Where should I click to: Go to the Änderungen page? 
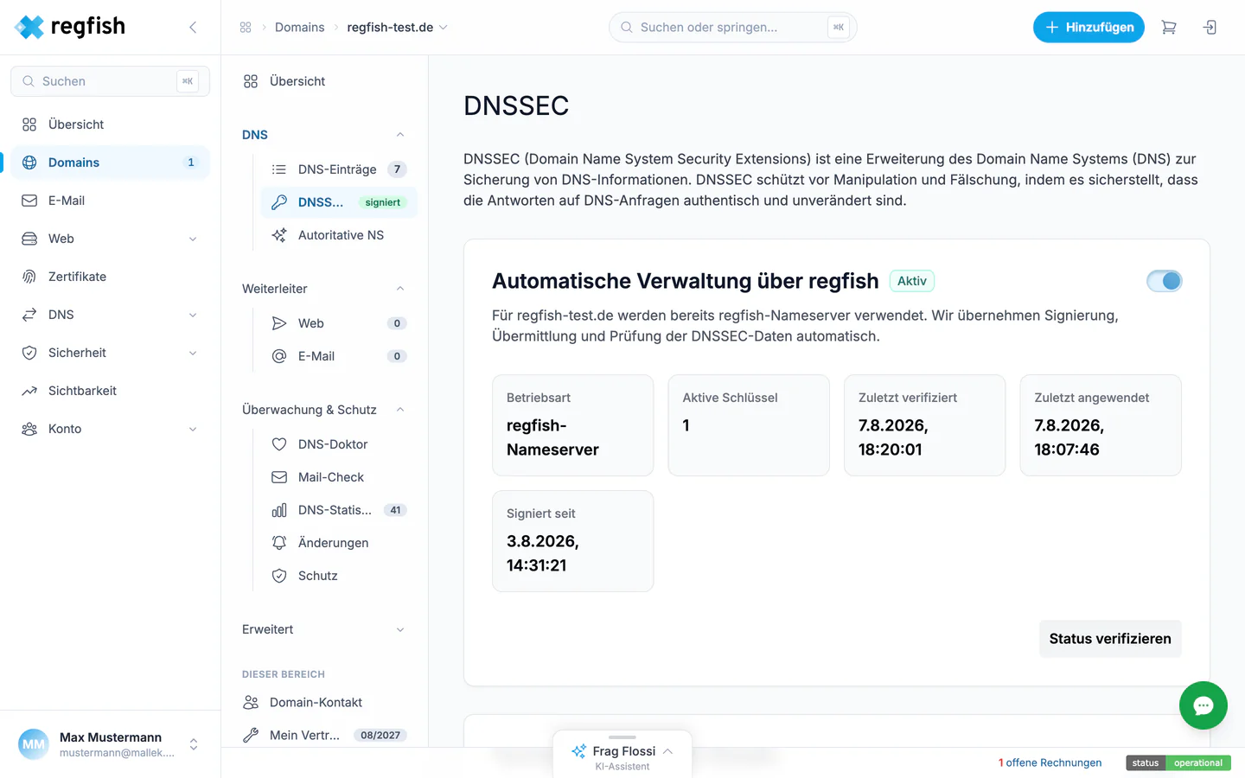click(x=339, y=543)
